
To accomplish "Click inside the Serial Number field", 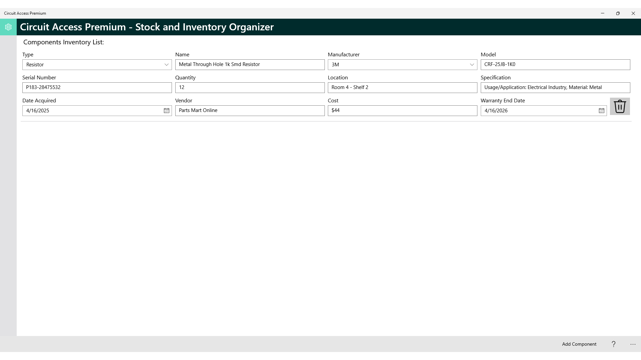I will point(97,87).
